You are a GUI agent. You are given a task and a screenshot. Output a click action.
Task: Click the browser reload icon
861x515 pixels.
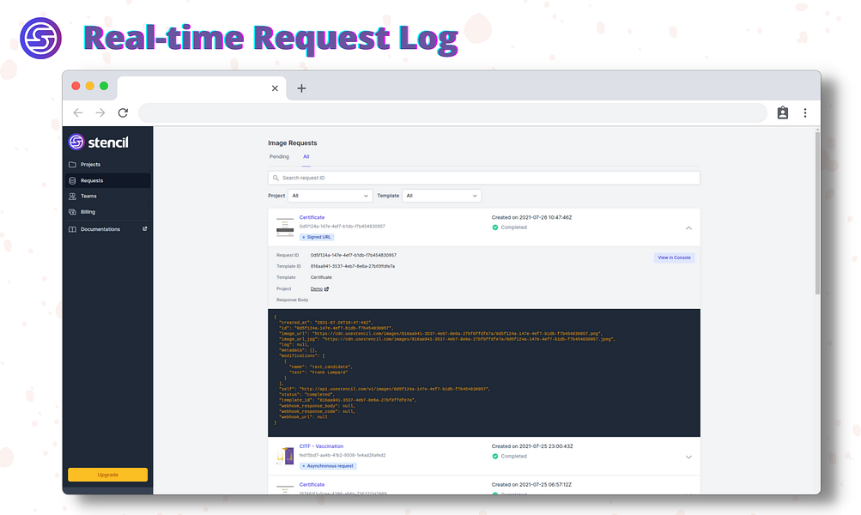[x=123, y=112]
